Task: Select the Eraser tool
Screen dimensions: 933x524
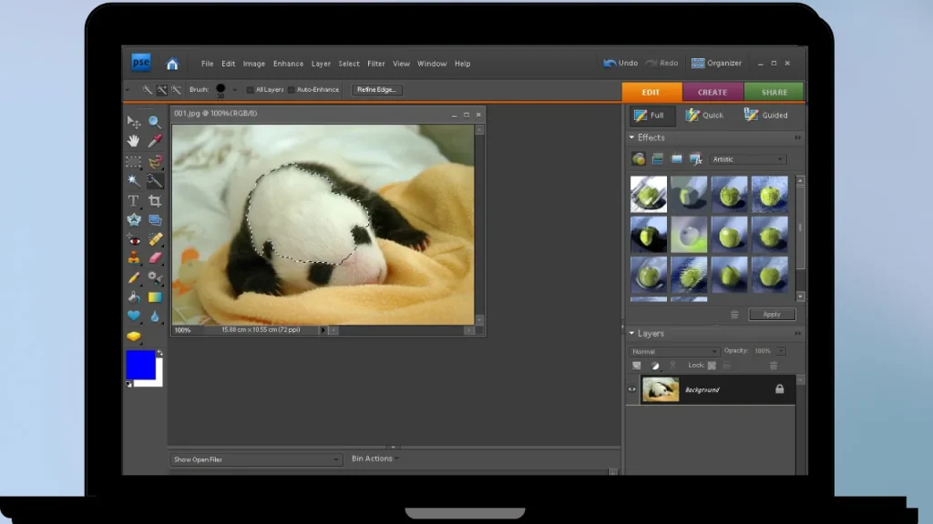Action: click(x=155, y=257)
